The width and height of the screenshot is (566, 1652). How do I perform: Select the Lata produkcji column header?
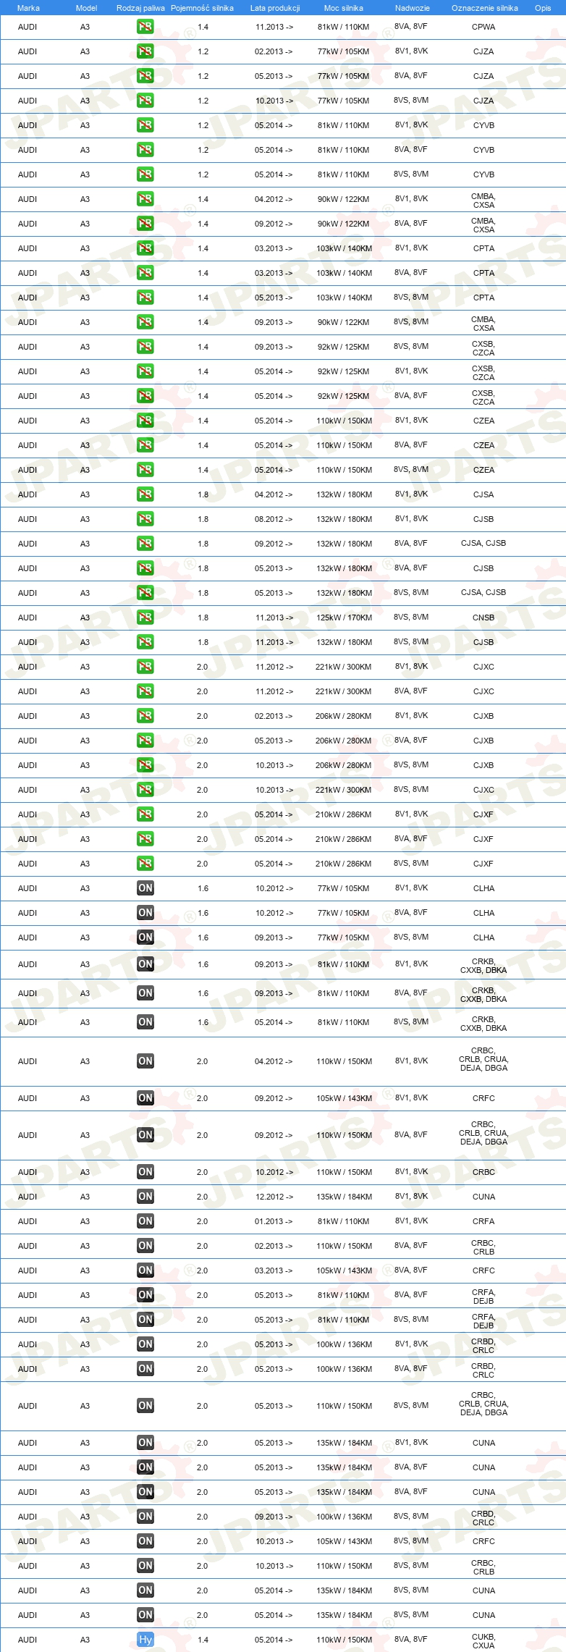[x=275, y=8]
